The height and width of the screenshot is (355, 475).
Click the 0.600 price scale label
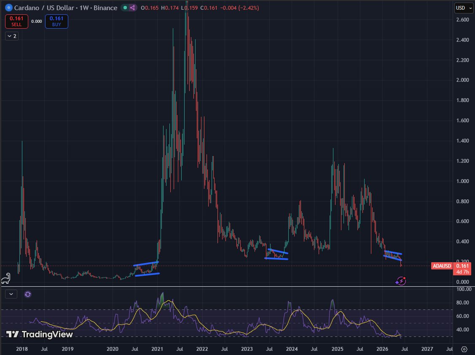tap(463, 221)
